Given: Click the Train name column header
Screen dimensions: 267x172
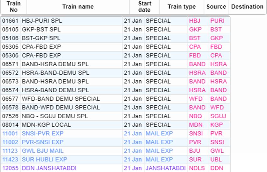Looking at the screenshot, I should 78,7.
